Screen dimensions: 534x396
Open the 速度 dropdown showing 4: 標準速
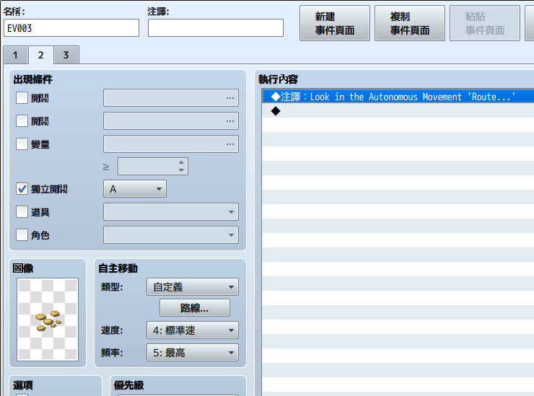[193, 330]
